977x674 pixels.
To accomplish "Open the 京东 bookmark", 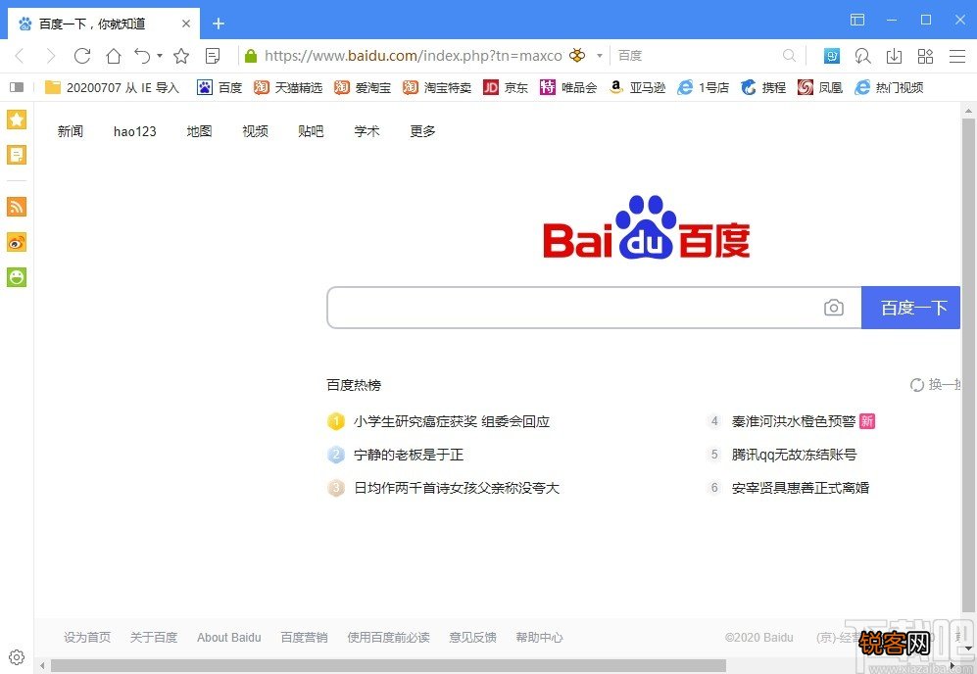I will point(506,88).
